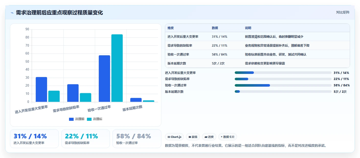Click the 治理前 bar for 进入开发后重大变更率
This screenshot has height=158, width=360.
[41, 89]
